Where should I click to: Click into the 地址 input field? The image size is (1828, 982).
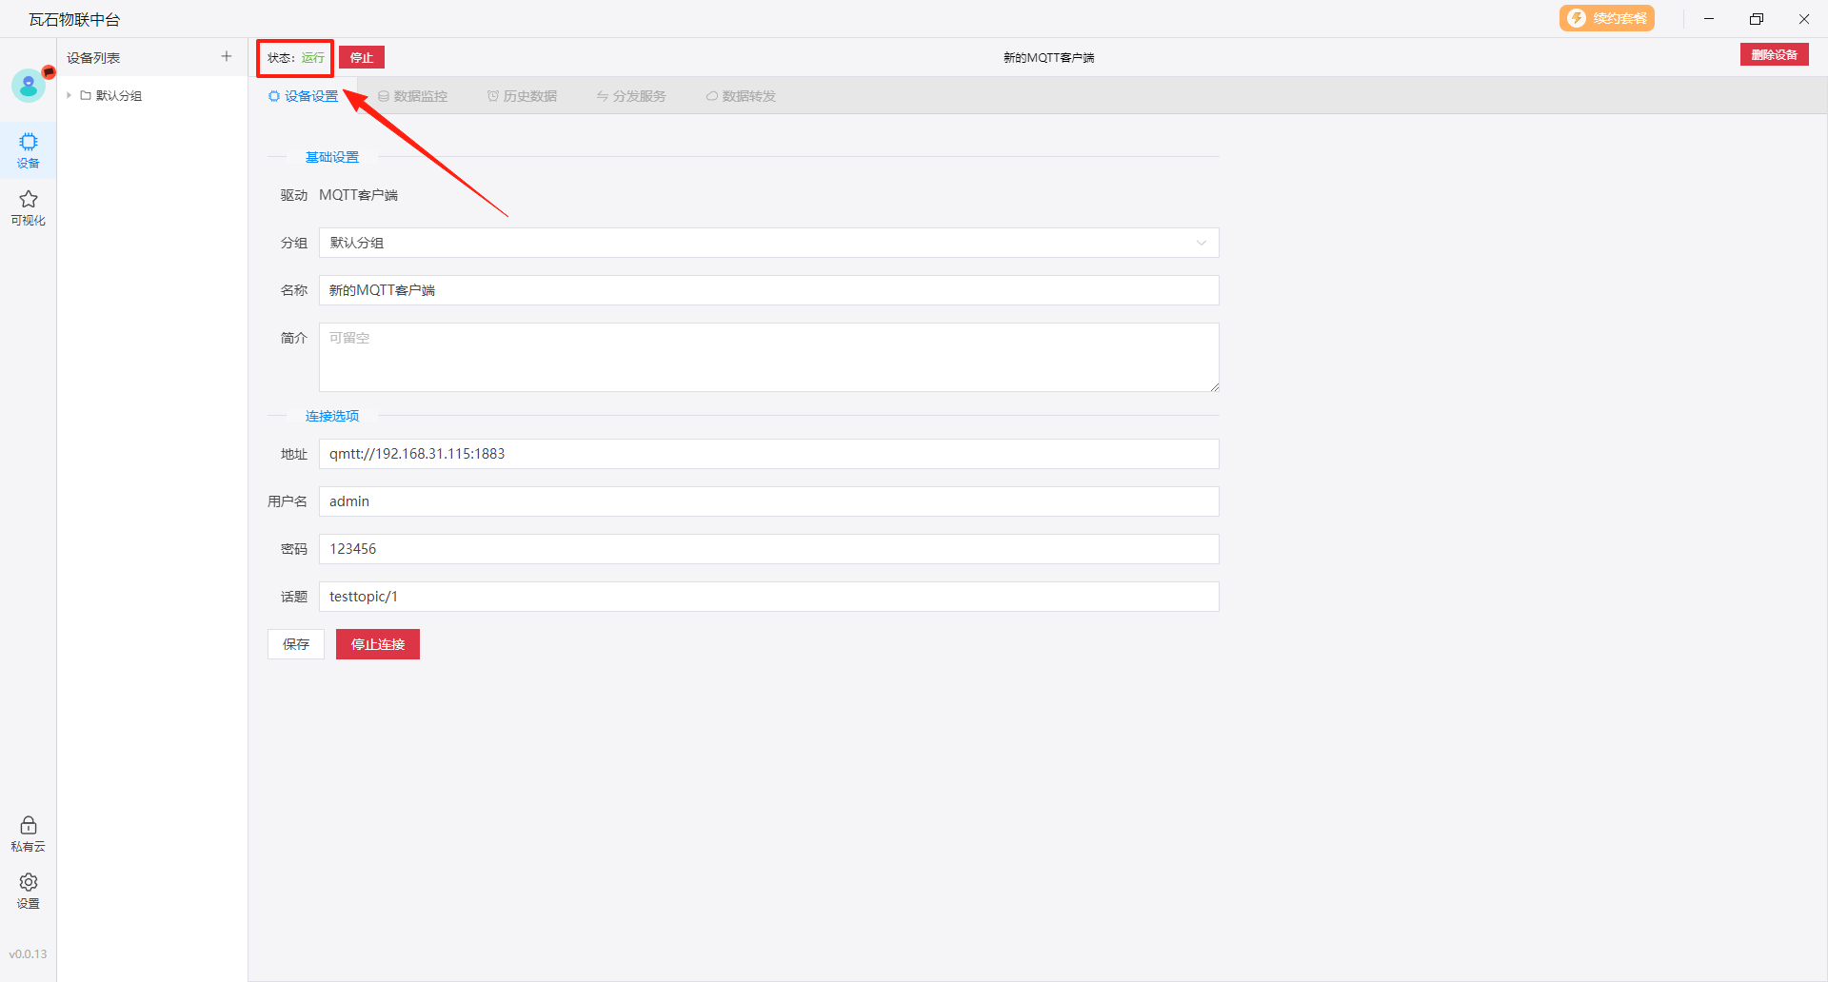click(768, 454)
